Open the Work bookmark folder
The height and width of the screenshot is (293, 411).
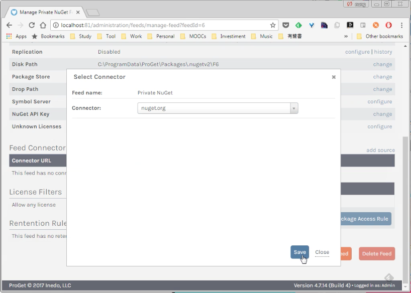[132, 36]
